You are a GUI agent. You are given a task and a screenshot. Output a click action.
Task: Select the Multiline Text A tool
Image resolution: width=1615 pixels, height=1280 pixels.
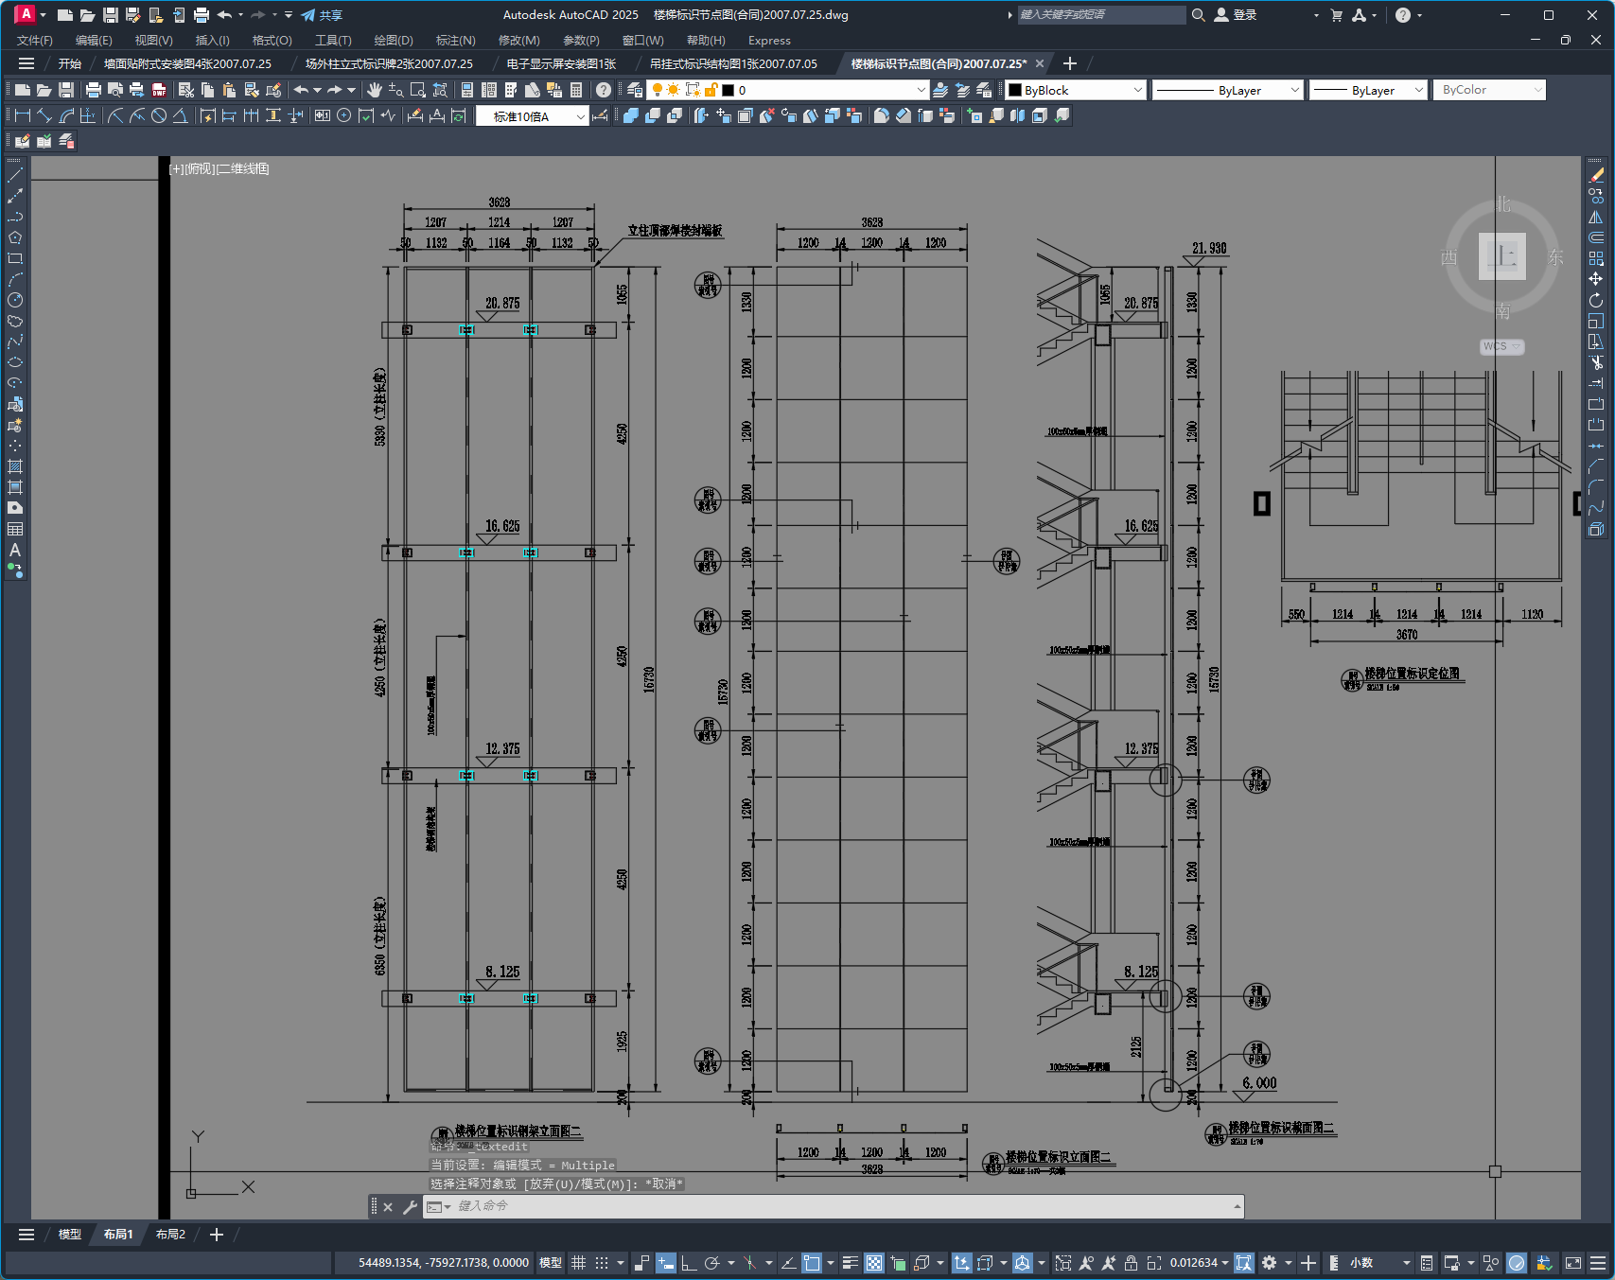pyautogui.click(x=15, y=550)
